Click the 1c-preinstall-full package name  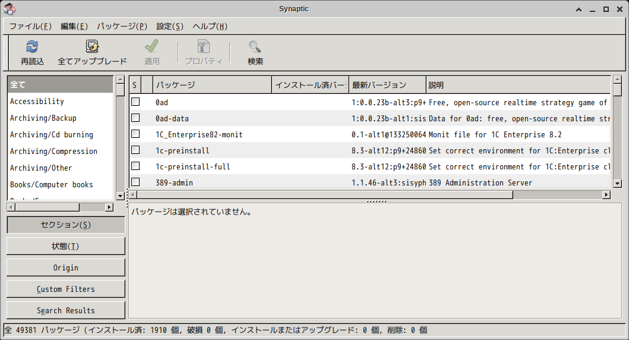pyautogui.click(x=193, y=166)
